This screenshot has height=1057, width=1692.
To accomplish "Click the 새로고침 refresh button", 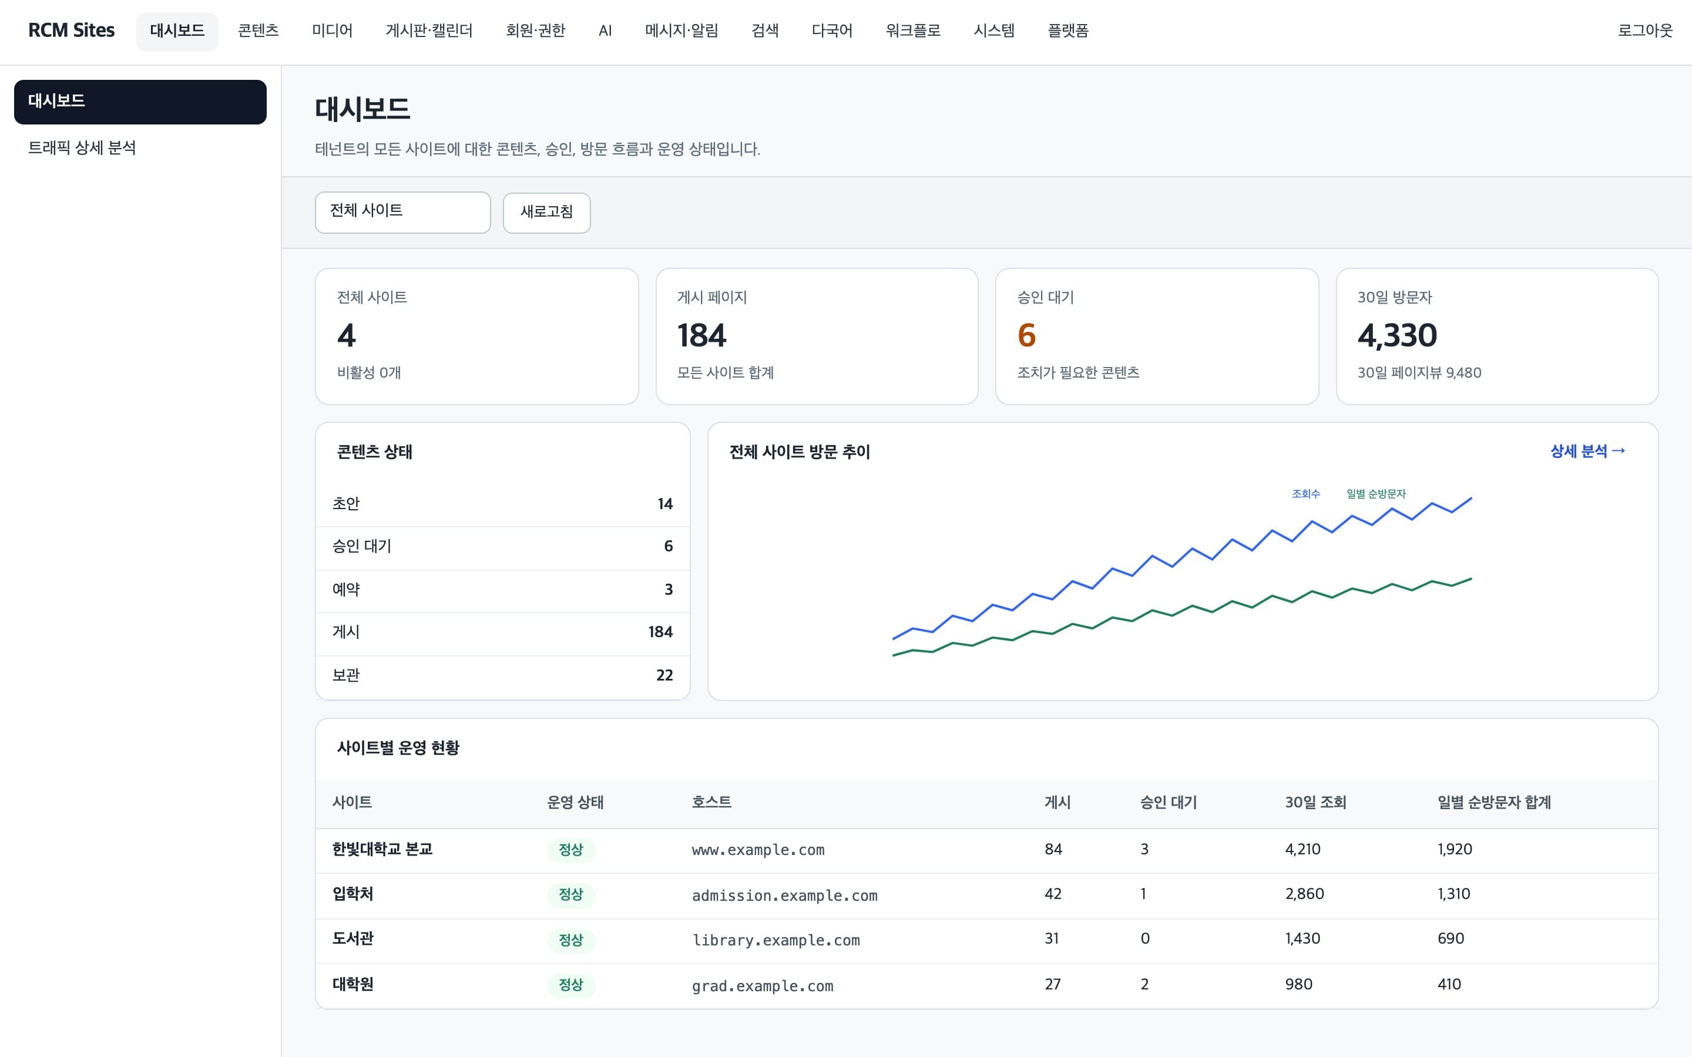I will coord(546,213).
